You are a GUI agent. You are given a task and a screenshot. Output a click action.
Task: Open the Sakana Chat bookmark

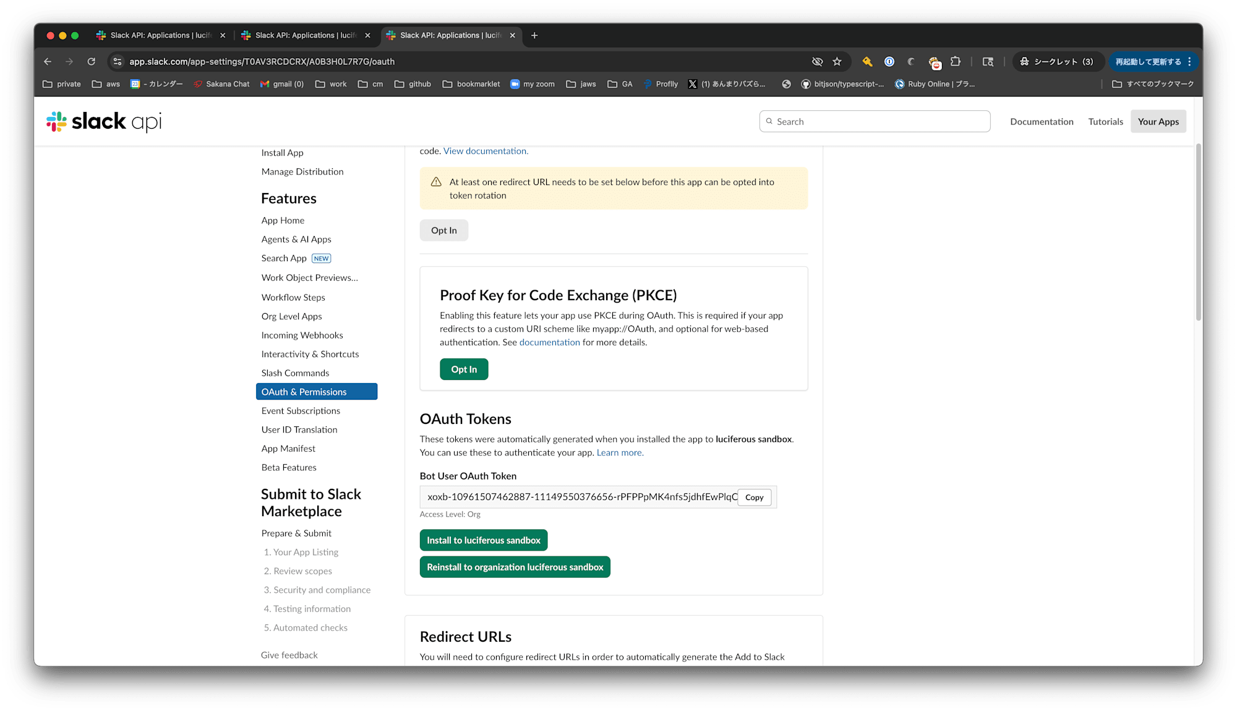tap(221, 84)
